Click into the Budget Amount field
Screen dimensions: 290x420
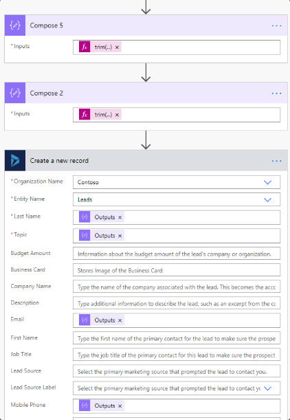[x=177, y=254]
